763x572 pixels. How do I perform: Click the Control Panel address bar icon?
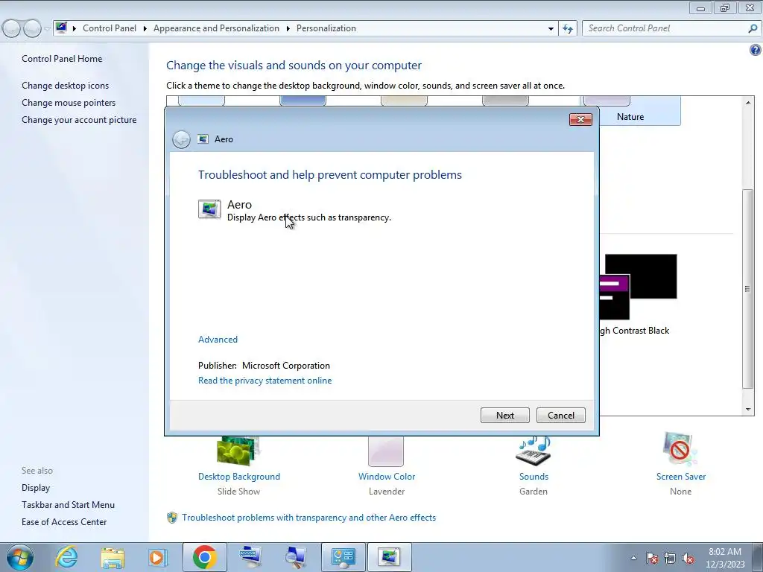61,28
